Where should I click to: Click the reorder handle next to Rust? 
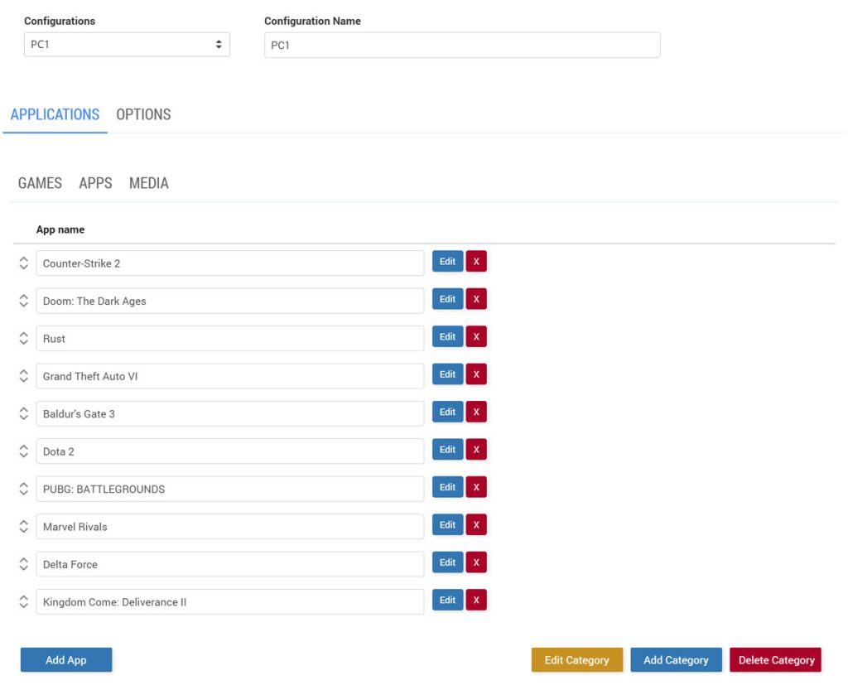pyautogui.click(x=24, y=338)
